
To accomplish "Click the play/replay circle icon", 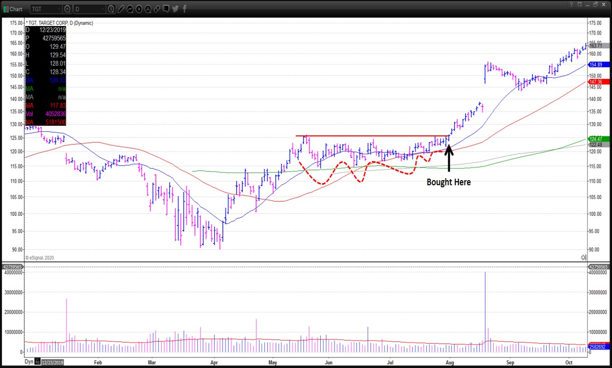I will pos(139,9).
